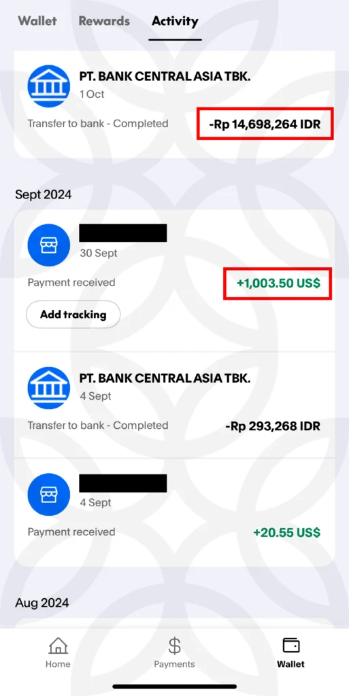Tap the Payments dollar sign icon
Viewport: 349px width, 696px height.
pyautogui.click(x=174, y=646)
